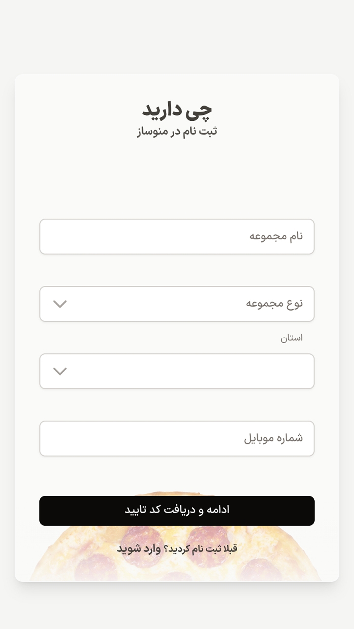Click the 'شماره موبایل' mobile number field
This screenshot has height=629, width=354.
pos(177,438)
